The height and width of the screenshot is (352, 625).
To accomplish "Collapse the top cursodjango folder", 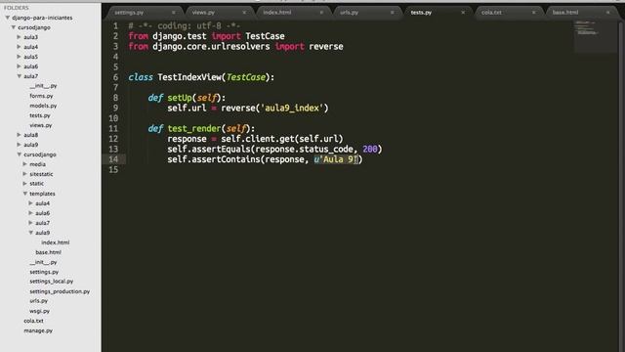I will click(x=13, y=27).
